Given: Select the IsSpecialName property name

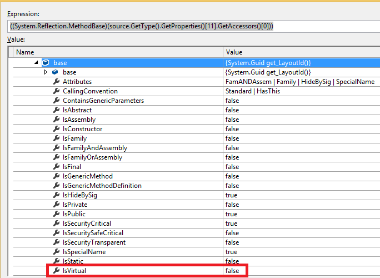Looking at the screenshot, I should [84, 252].
